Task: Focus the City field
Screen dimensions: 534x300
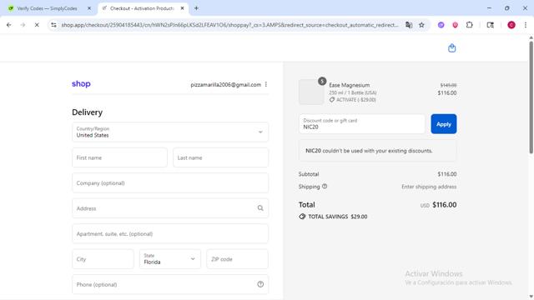Action: (103, 259)
